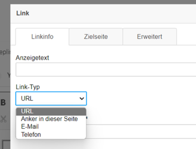Screen dimensions: 196x149
Task: Go to the Erweitert tab
Action: pyautogui.click(x=150, y=37)
